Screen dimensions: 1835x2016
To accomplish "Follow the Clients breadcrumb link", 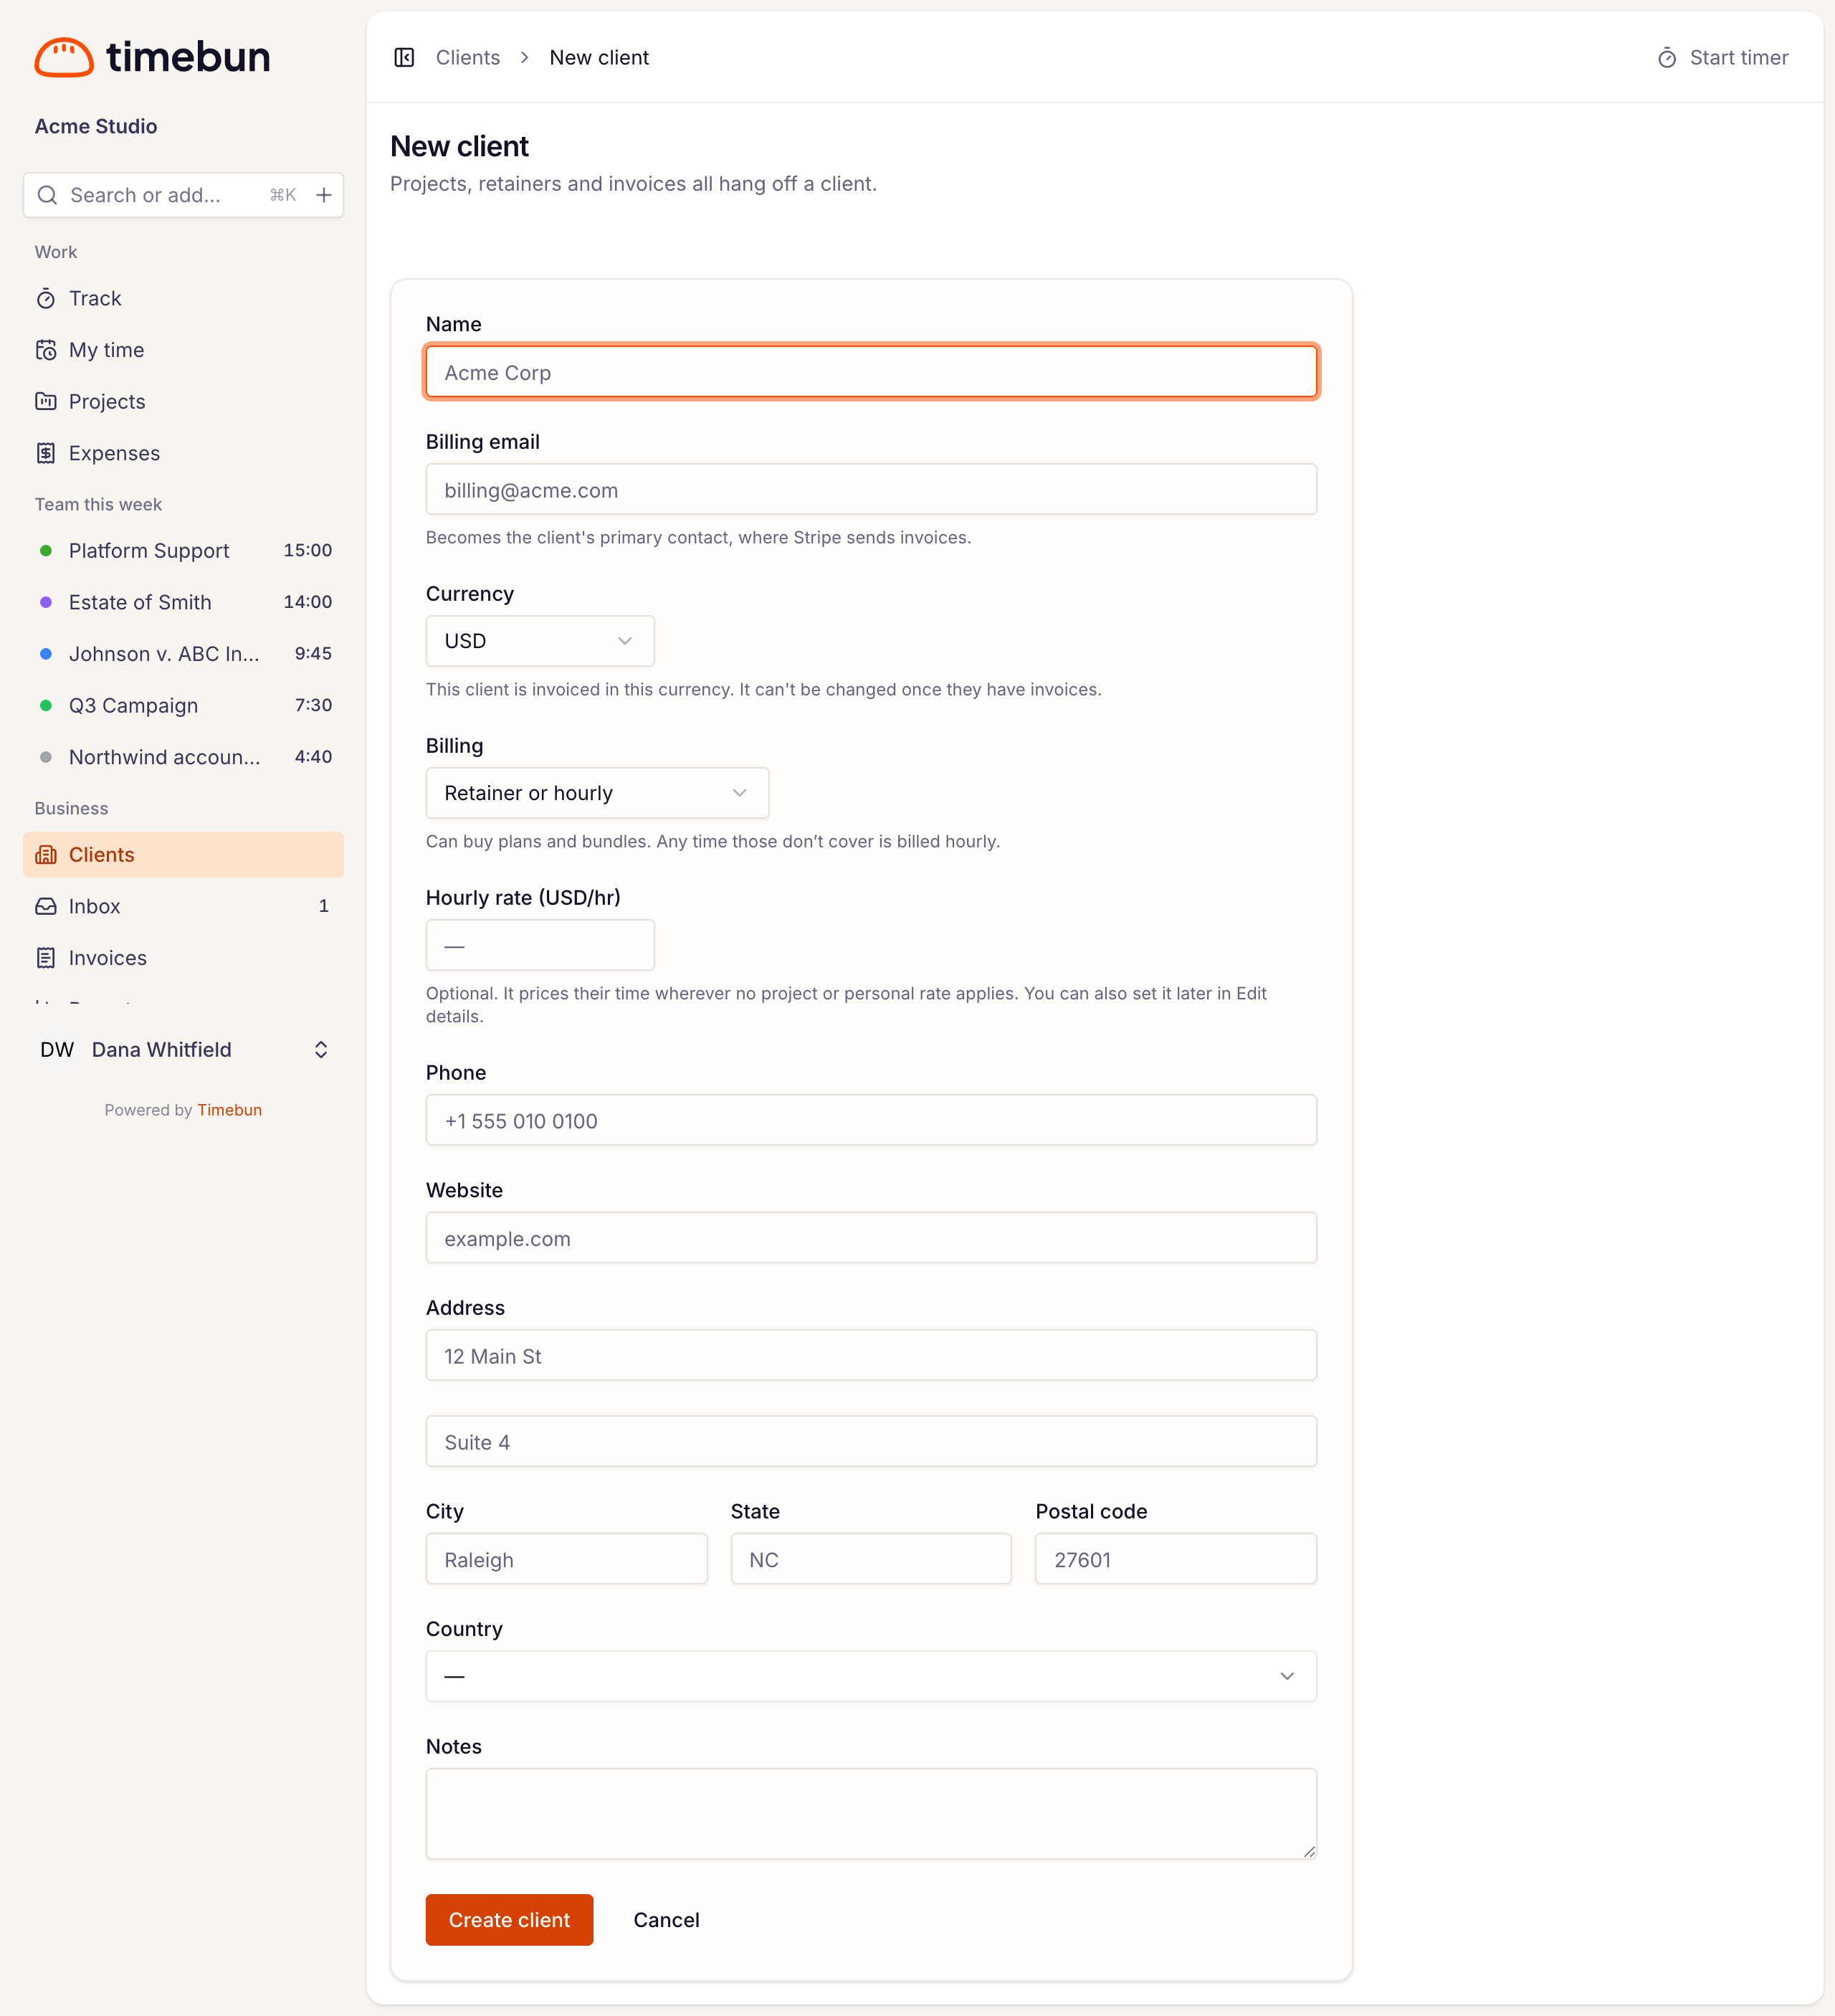I will [468, 58].
